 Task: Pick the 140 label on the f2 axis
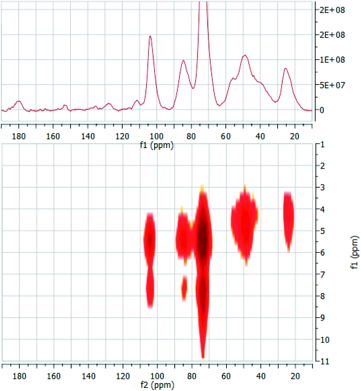[89, 376]
